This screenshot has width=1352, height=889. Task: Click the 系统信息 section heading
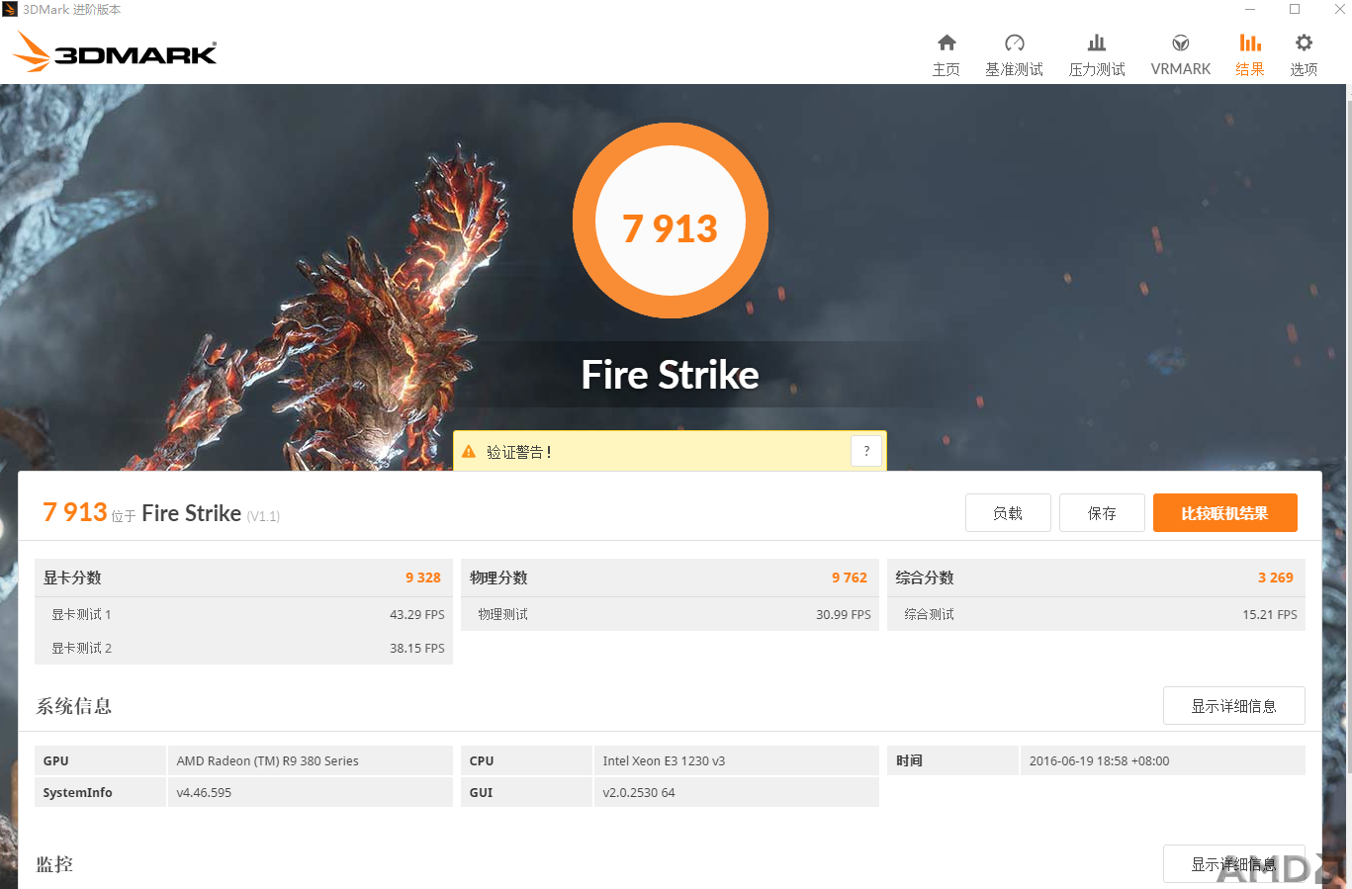[x=74, y=706]
